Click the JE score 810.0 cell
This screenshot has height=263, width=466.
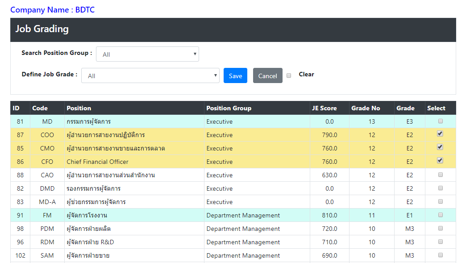click(329, 215)
